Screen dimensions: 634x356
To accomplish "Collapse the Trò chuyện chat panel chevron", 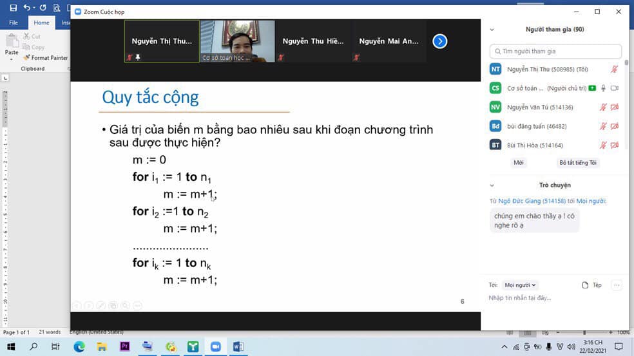I will pyautogui.click(x=492, y=185).
